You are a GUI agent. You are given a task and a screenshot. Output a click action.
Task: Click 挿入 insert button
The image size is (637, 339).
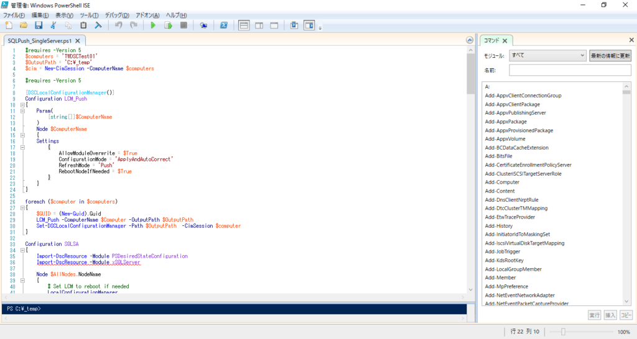(610, 315)
